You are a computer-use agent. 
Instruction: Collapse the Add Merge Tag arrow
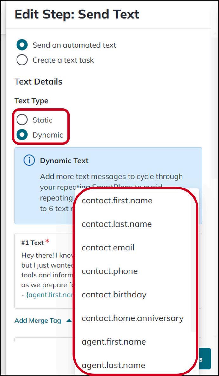pos(69,321)
